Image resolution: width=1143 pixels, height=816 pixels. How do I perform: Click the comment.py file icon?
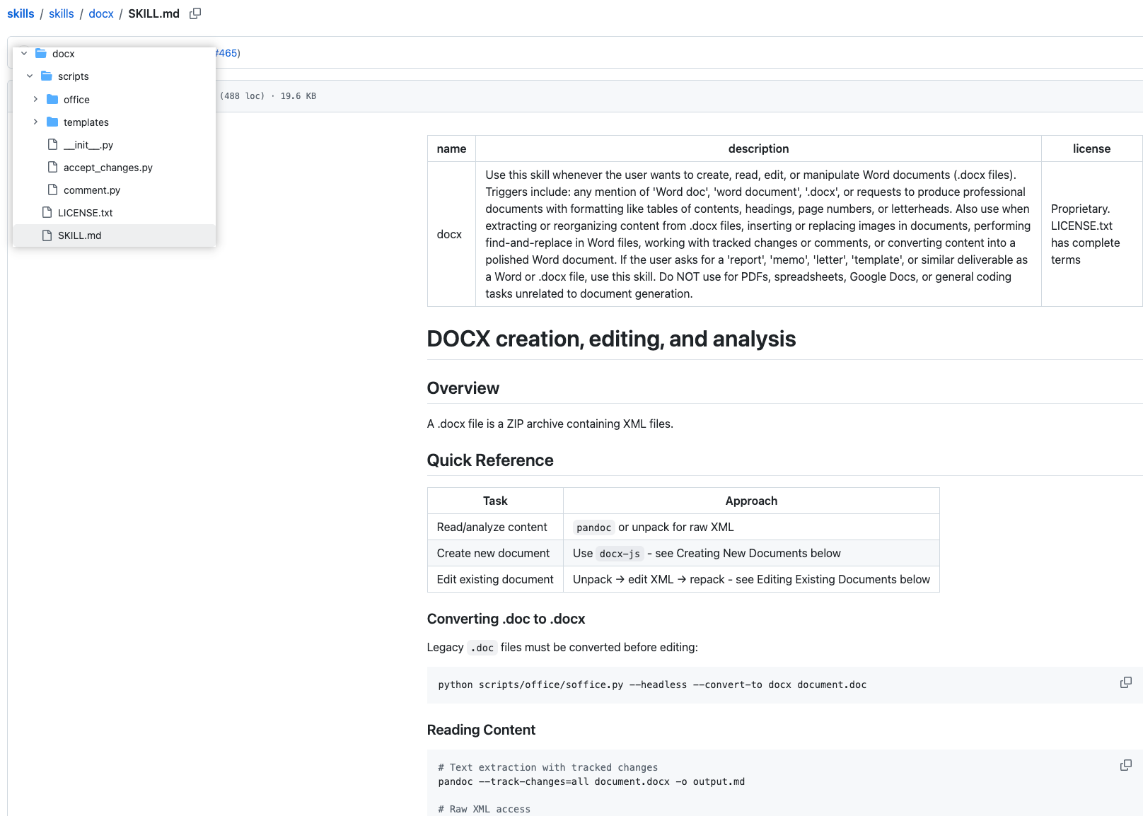tap(52, 190)
